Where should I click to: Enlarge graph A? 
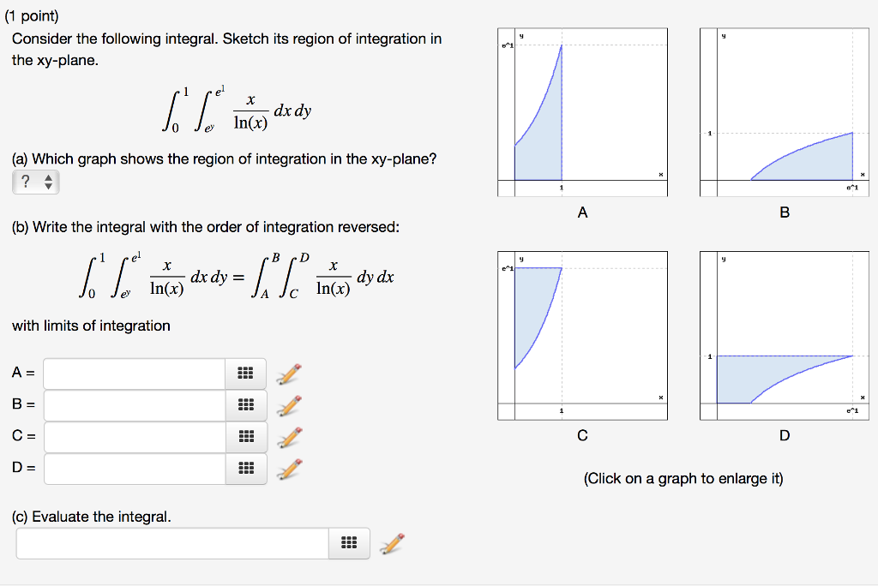tap(583, 111)
